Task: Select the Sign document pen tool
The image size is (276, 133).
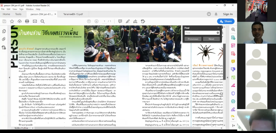Action: (135, 21)
